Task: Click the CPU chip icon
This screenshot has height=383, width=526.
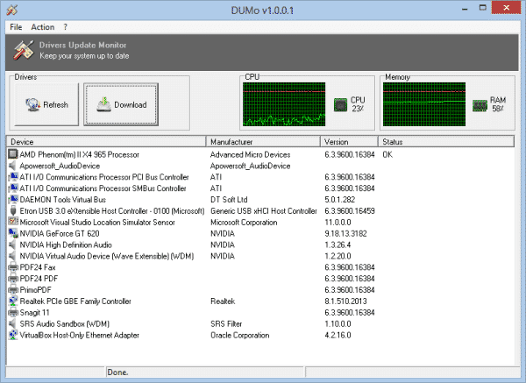Action: pyautogui.click(x=340, y=105)
